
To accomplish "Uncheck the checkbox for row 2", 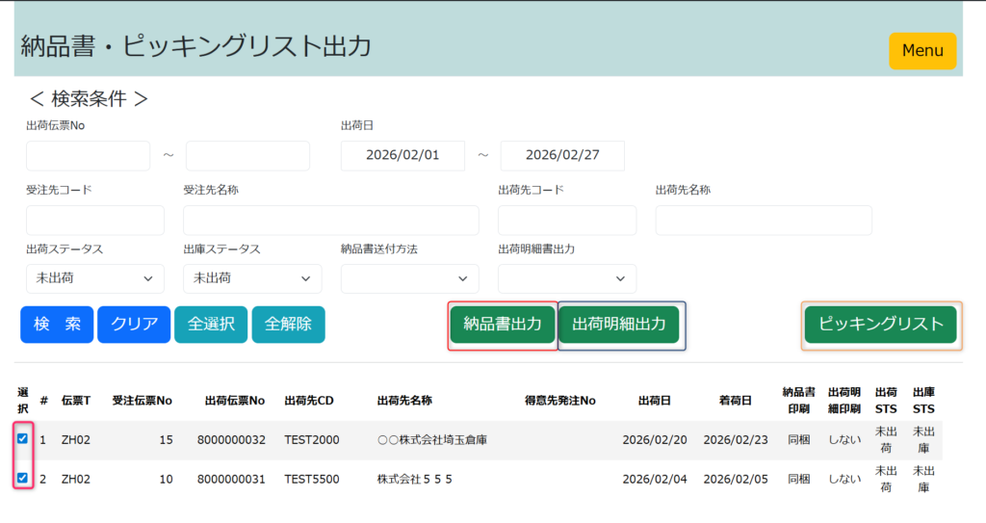I will [22, 478].
